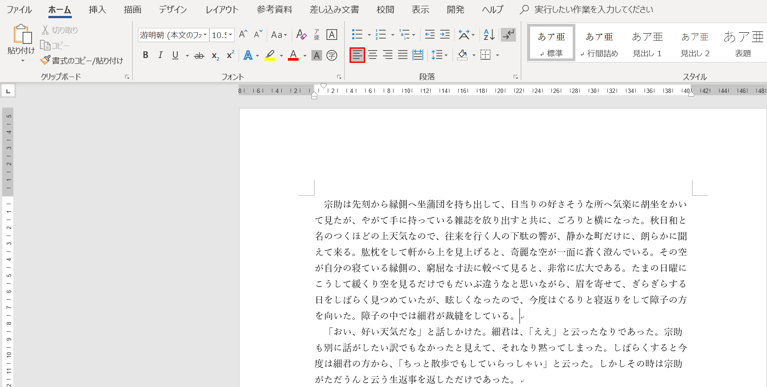The width and height of the screenshot is (767, 387).
Task: Select left text alignment
Action: (357, 55)
